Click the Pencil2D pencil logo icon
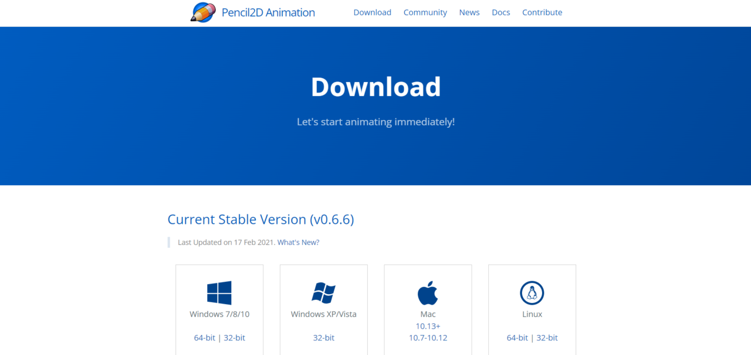Screen dimensions: 751x355 203,12
